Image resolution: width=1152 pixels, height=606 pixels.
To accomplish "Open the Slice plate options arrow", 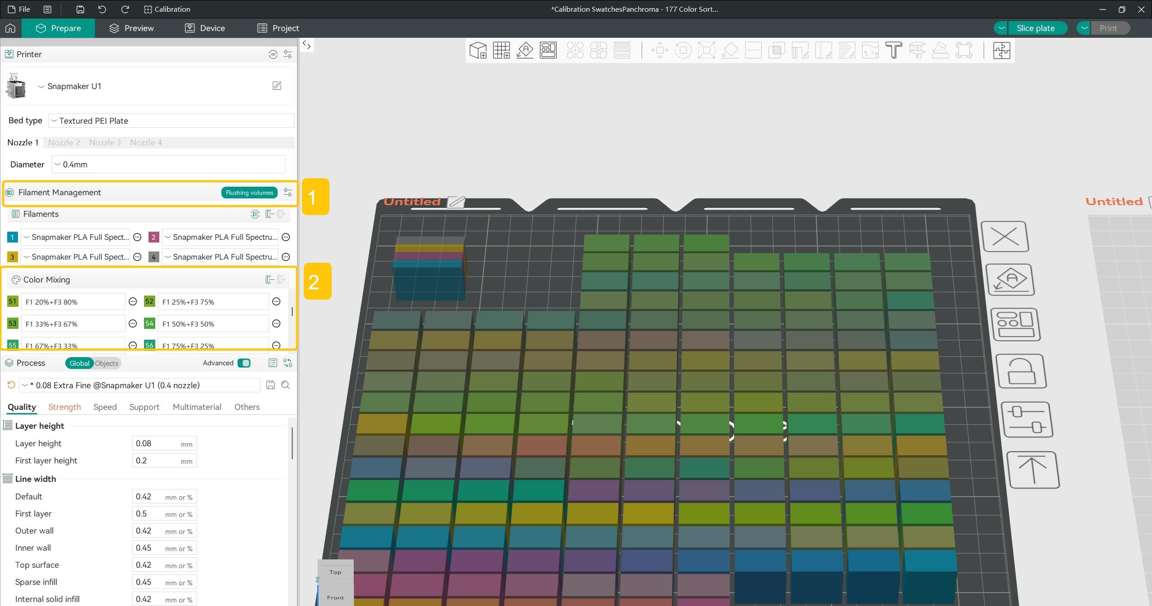I will click(x=1001, y=28).
